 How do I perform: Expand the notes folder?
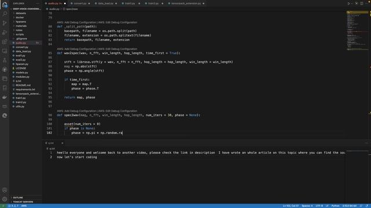pyautogui.click(x=26, y=30)
